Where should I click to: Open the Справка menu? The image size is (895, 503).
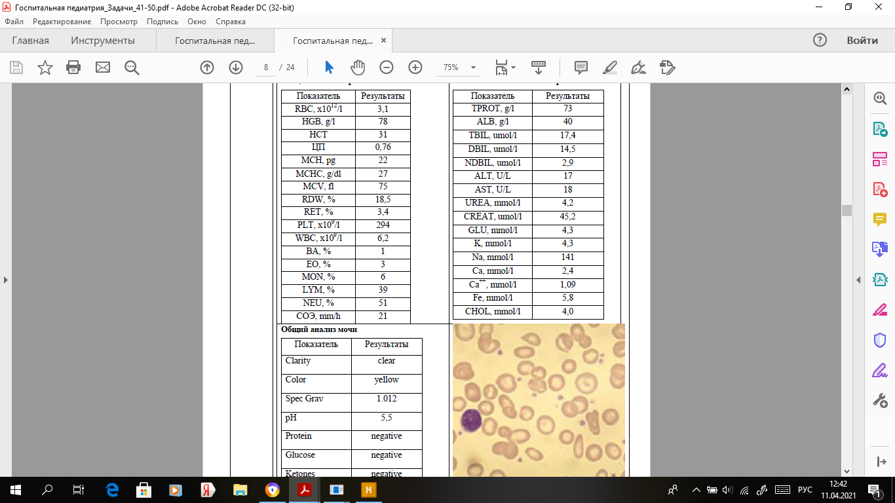(231, 22)
